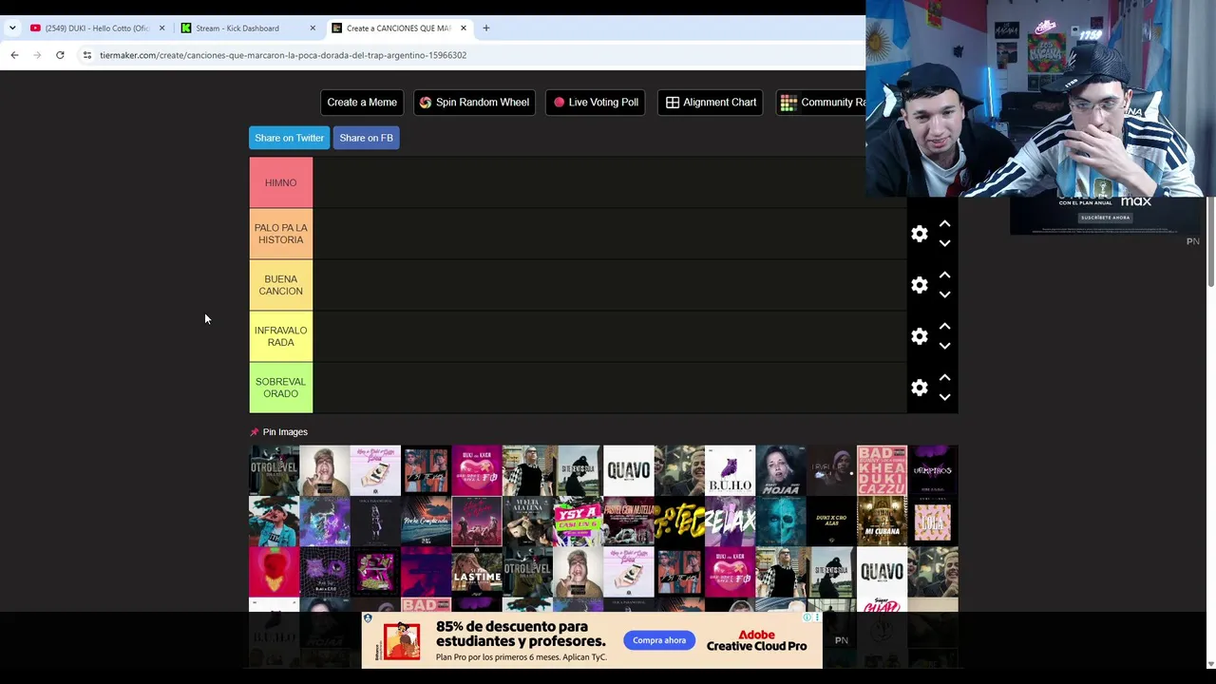Open Spin Random Wheel
The width and height of the screenshot is (1216, 684).
click(474, 103)
